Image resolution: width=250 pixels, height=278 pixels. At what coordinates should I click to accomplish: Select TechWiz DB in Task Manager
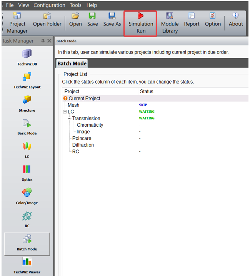[x=27, y=57]
